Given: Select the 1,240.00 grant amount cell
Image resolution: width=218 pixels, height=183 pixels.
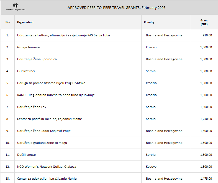Looking at the screenshot, I should coord(206,119).
